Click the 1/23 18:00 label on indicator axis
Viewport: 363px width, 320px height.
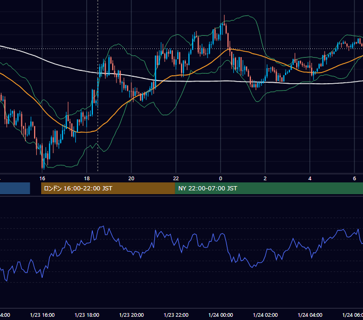click(87, 315)
